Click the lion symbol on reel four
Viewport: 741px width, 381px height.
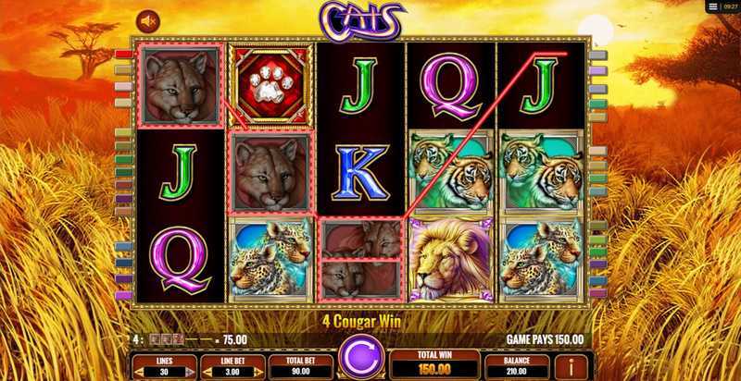[451, 259]
